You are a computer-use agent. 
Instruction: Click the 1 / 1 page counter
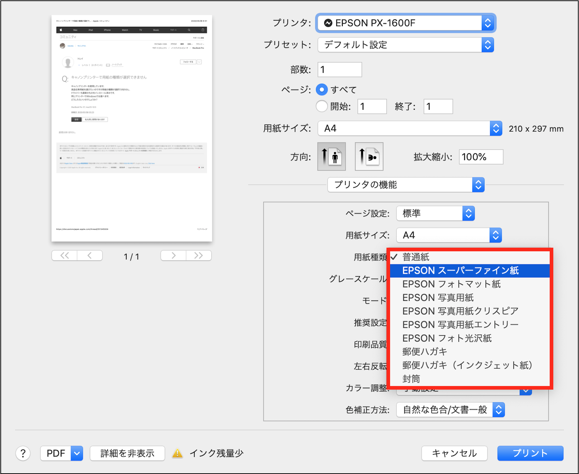(x=131, y=257)
